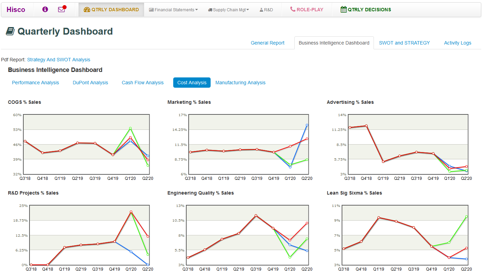484x272 pixels.
Task: Show the Cash Flow Analysis charts
Action: (x=143, y=83)
